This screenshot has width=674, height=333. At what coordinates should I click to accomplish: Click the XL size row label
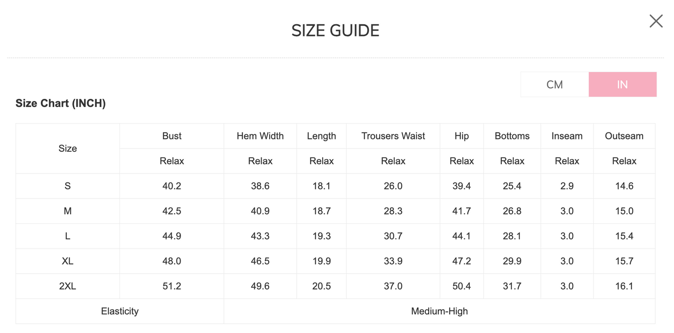click(68, 261)
